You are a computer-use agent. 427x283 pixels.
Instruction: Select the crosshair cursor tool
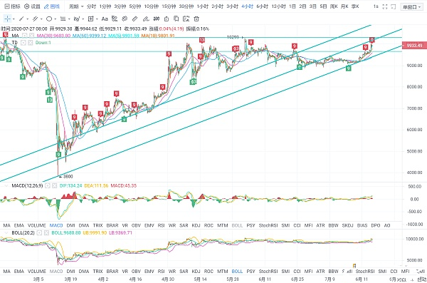click(7, 19)
